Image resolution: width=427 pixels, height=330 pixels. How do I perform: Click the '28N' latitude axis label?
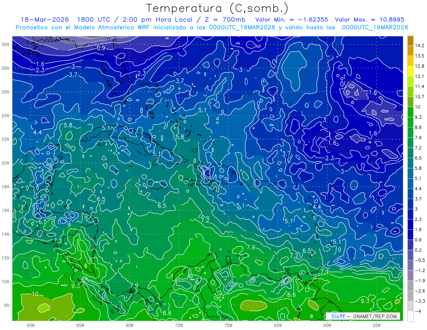5,68
